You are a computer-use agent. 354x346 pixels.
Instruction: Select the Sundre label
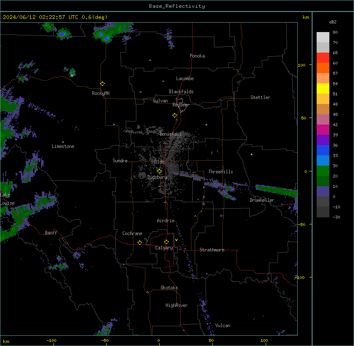coord(120,161)
